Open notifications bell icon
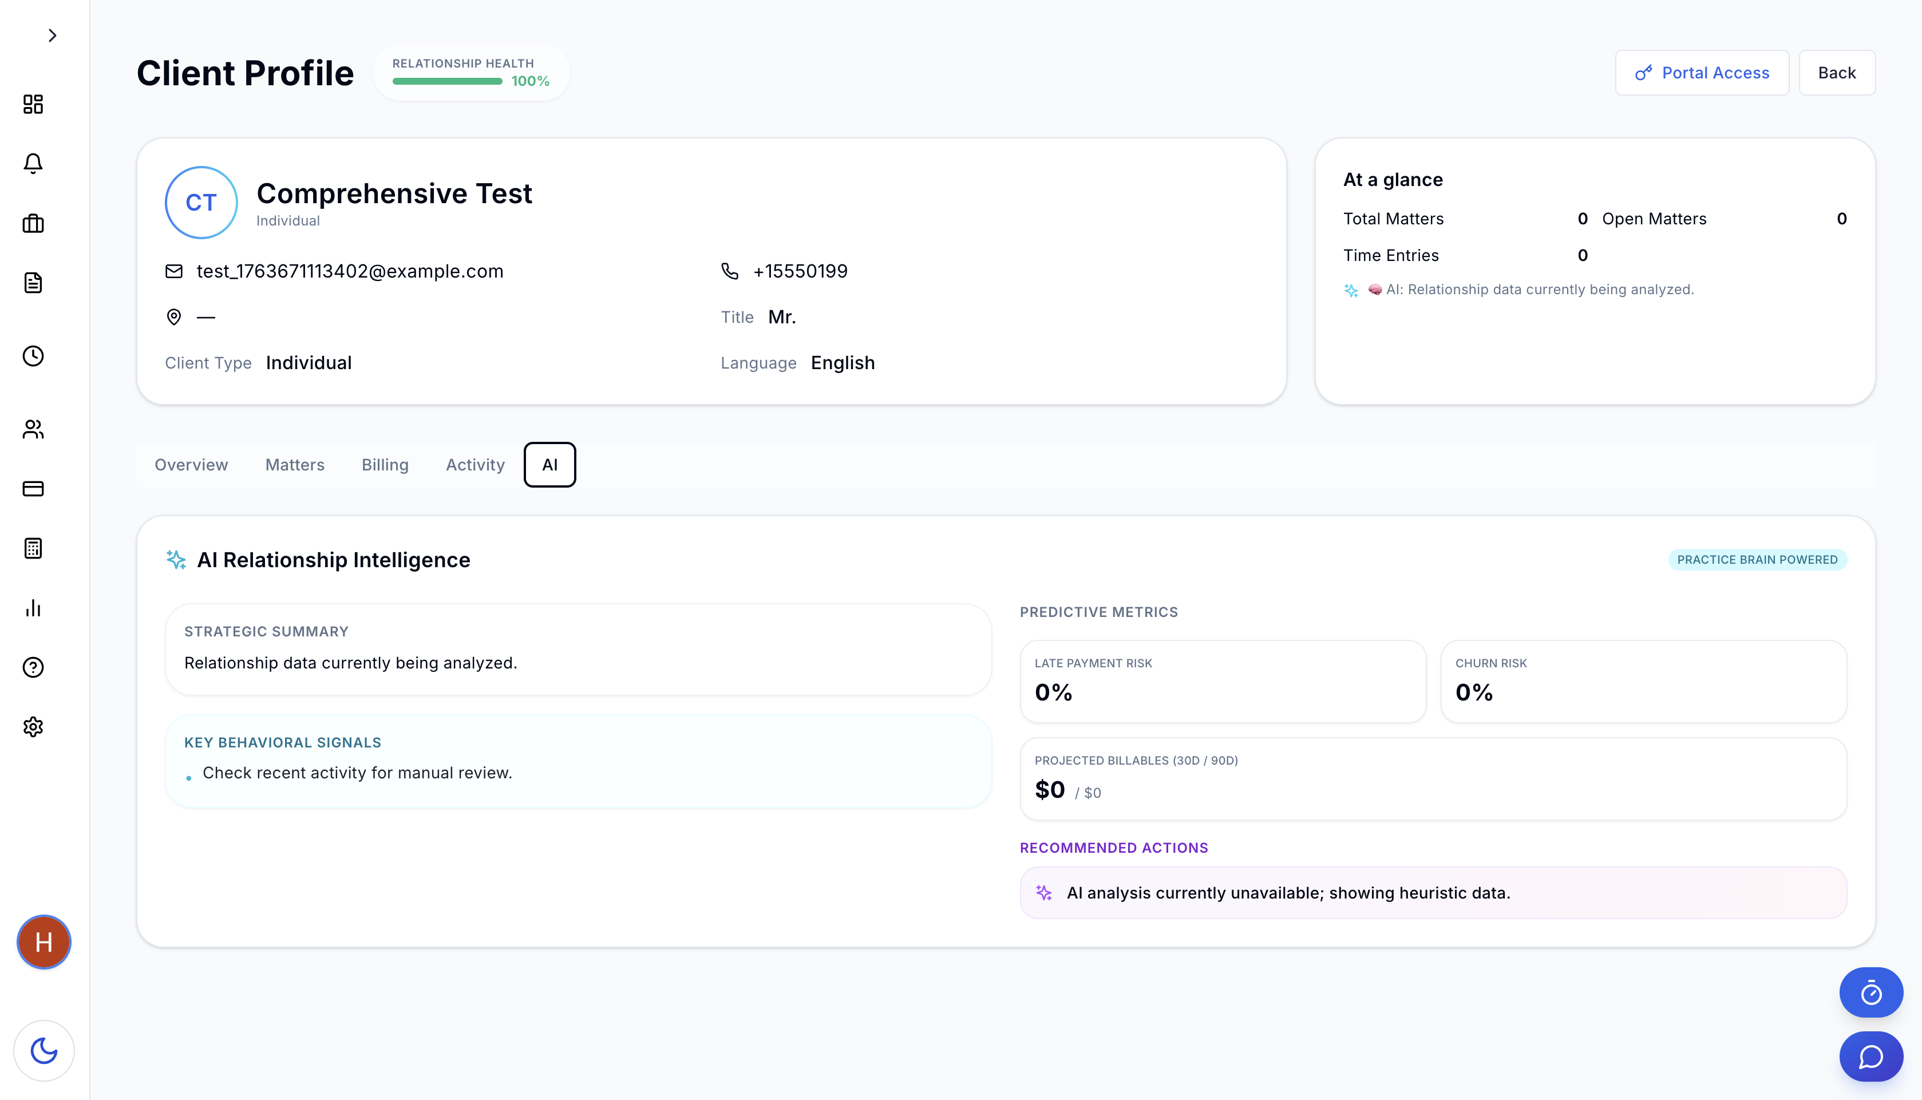Screen dimensions: 1922x1100 (33, 164)
